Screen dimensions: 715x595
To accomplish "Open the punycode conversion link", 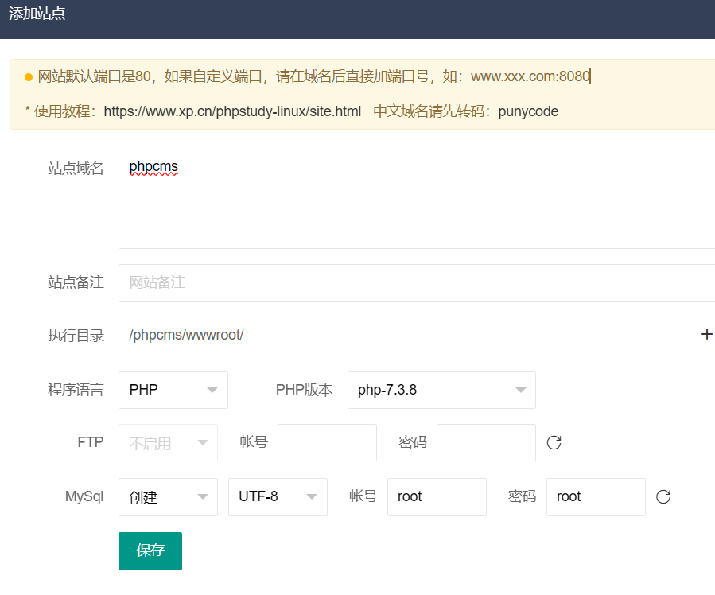I will tap(528, 111).
